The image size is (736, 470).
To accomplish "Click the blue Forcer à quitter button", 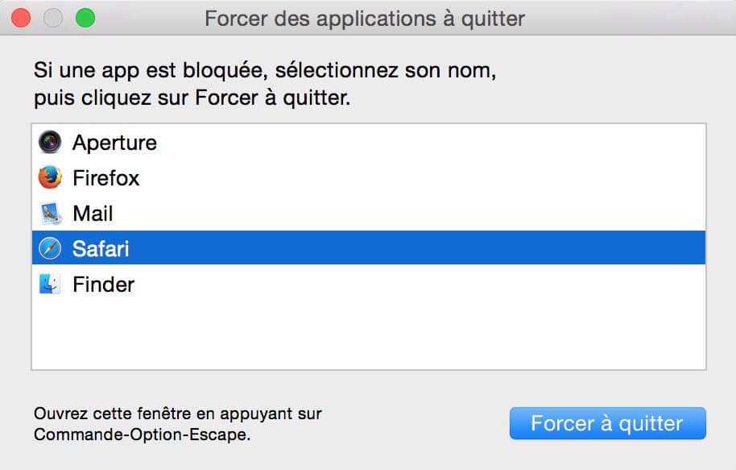I will tap(608, 423).
